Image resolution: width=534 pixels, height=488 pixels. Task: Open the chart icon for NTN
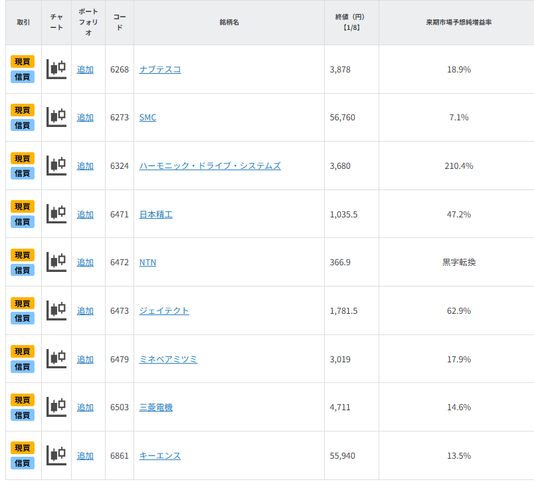(56, 262)
